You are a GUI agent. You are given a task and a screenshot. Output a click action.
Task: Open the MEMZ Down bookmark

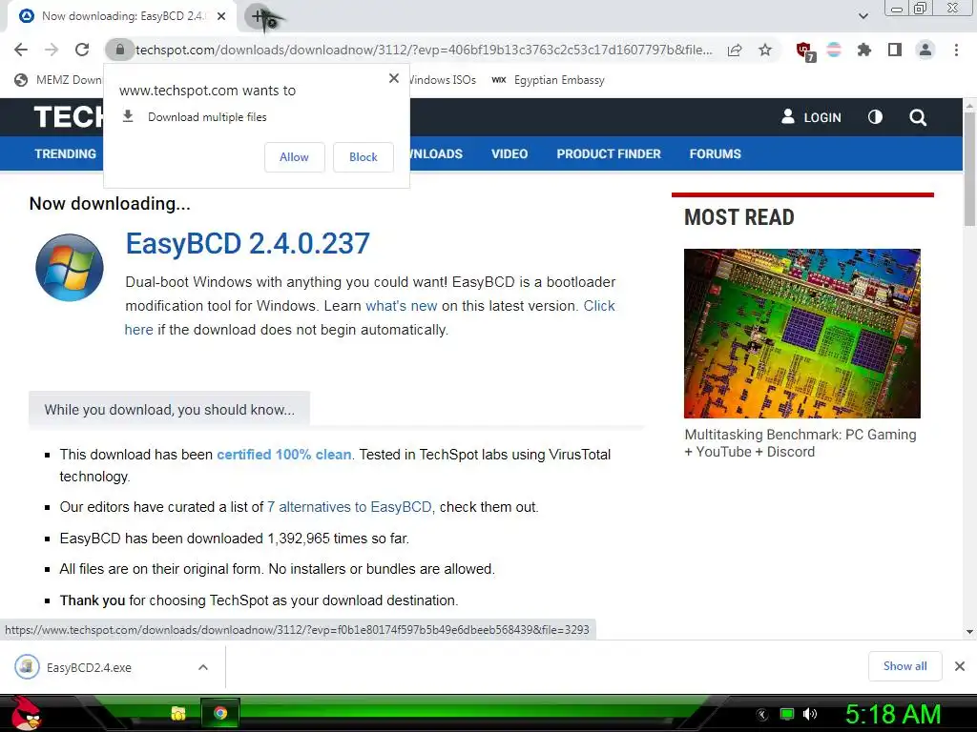tap(58, 80)
